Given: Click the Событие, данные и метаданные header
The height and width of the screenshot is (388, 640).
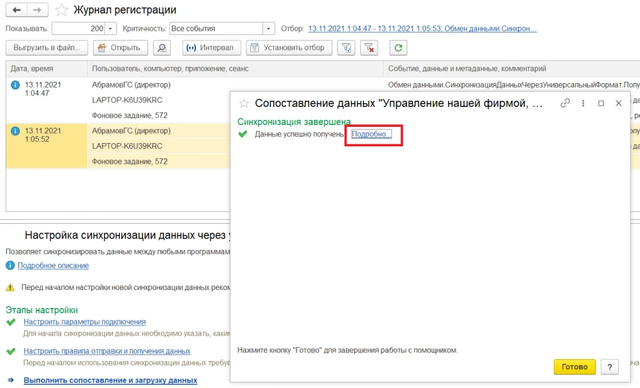Looking at the screenshot, I should click(x=512, y=69).
